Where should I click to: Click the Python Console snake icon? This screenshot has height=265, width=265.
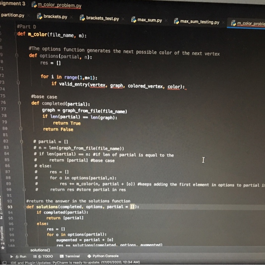click(x=89, y=256)
